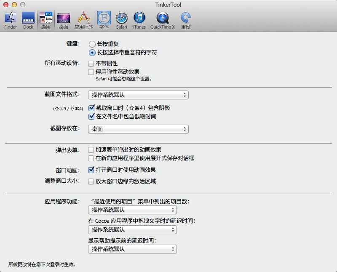Open the QuickTime X pane icon
The height and width of the screenshot is (272, 337).
coord(163,20)
